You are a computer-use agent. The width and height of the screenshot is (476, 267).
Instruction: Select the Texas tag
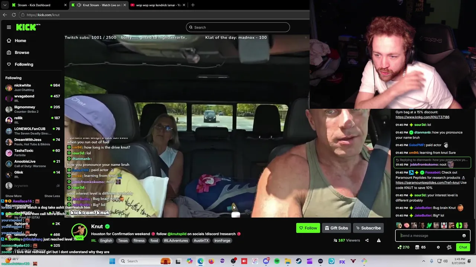pos(123,241)
